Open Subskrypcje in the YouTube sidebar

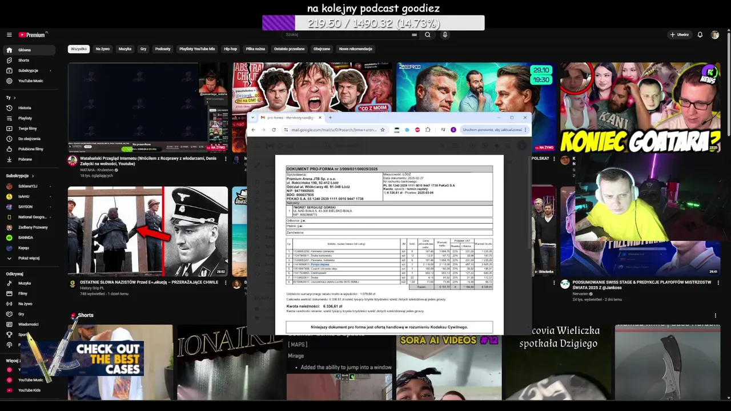28,71
